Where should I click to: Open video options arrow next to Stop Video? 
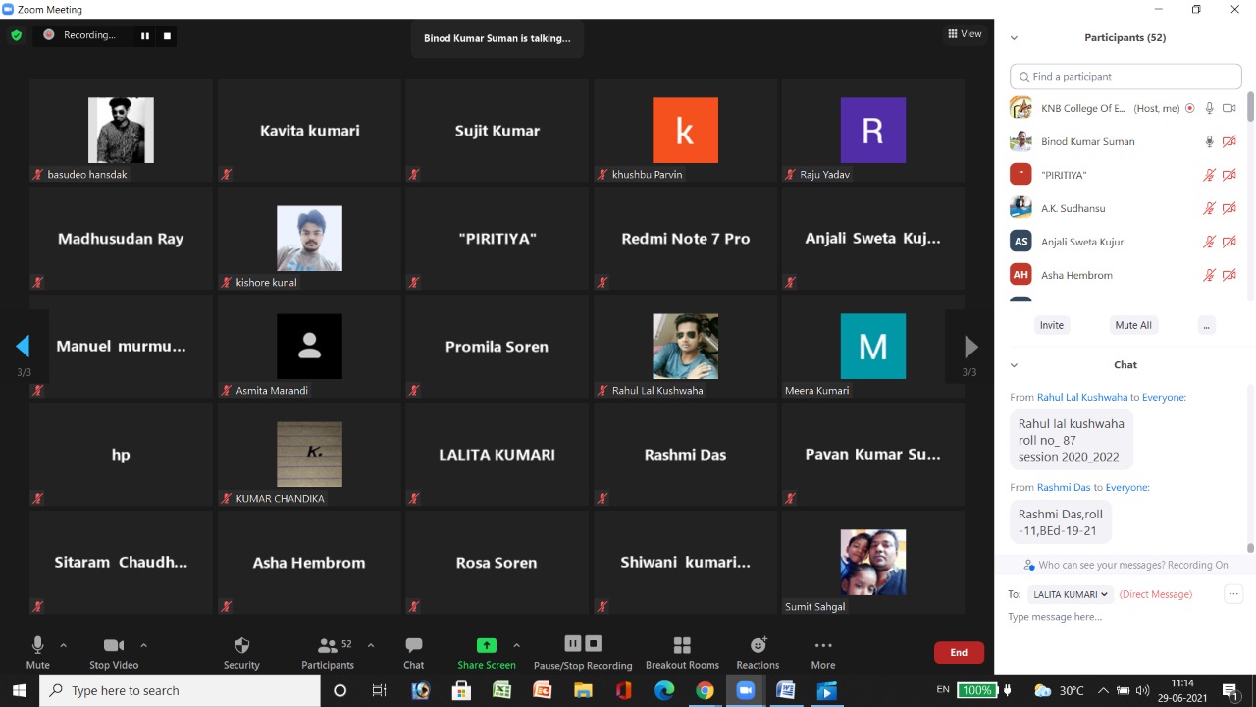(x=144, y=645)
